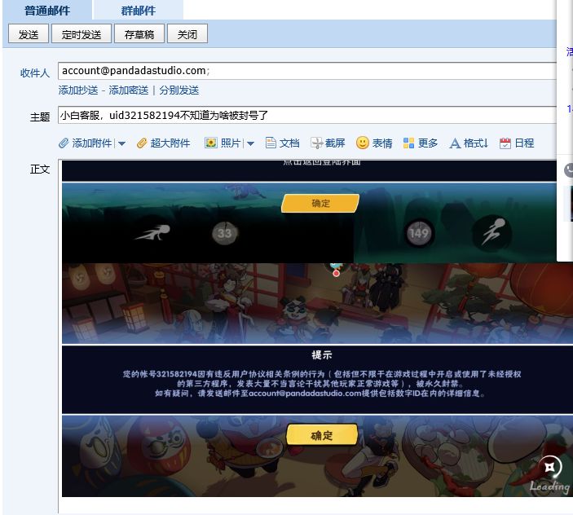Image resolution: width=573 pixels, height=515 pixels.
Task: Schedule delivery with 定时发送 button
Action: (82, 34)
